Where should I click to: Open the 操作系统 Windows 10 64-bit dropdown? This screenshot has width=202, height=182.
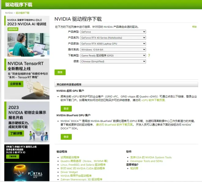pyautogui.click(x=113, y=50)
